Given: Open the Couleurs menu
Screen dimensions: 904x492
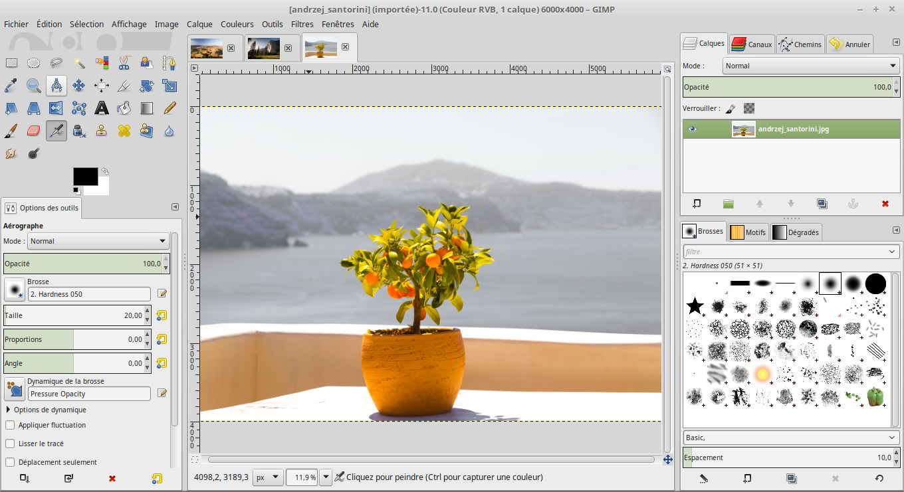Looking at the screenshot, I should pos(237,24).
